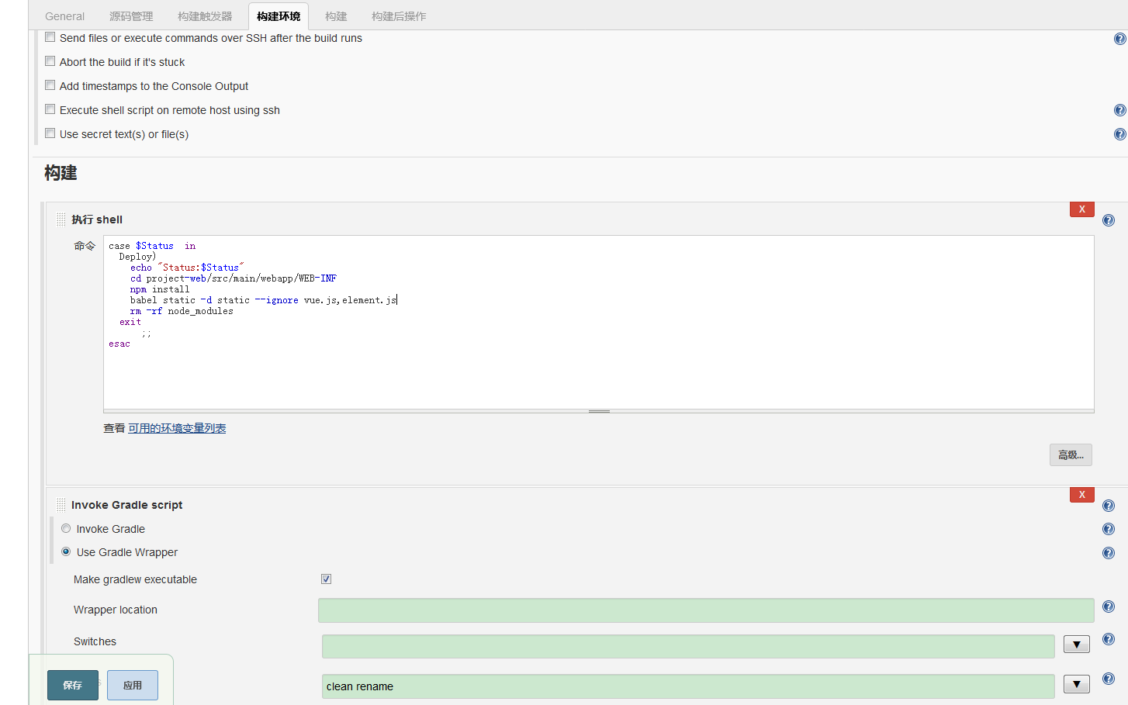Open help beside the Switches field
1128x705 pixels.
[x=1108, y=638]
